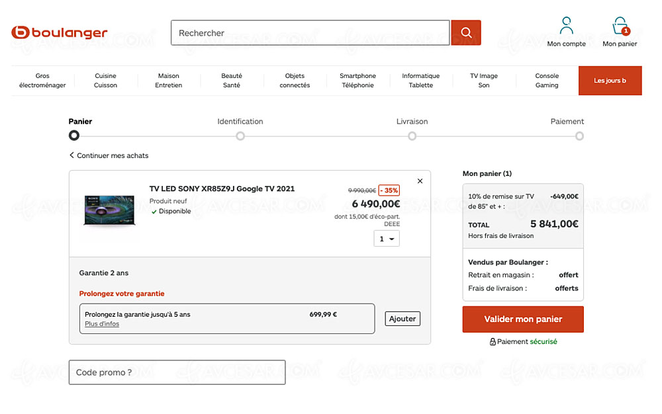This screenshot has width=662, height=414.
Task: Open Gros électroménager menu
Action: point(42,81)
